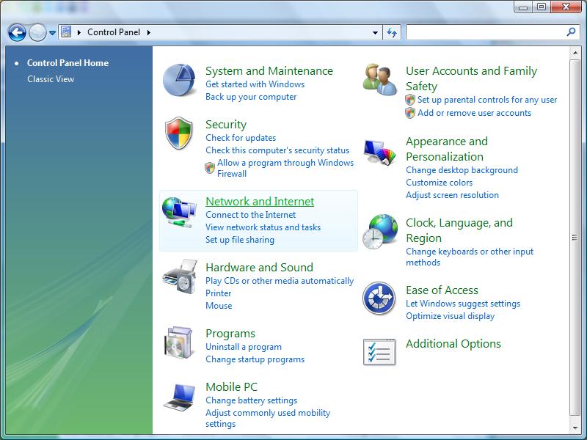Click the vertical scrollbar up arrow
This screenshot has height=440, width=587.
tap(575, 53)
